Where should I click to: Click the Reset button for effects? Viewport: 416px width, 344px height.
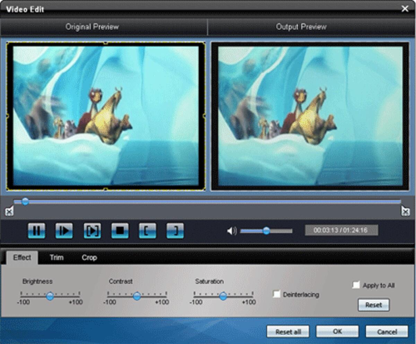(x=374, y=305)
